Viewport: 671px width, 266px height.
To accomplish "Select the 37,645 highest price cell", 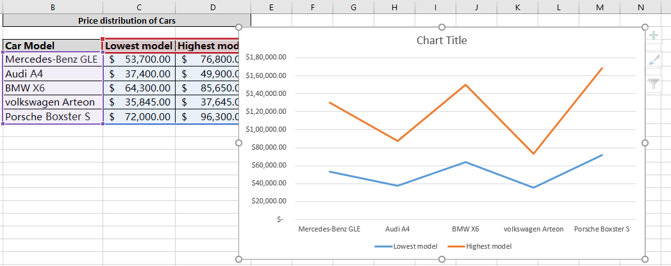I will click(207, 102).
